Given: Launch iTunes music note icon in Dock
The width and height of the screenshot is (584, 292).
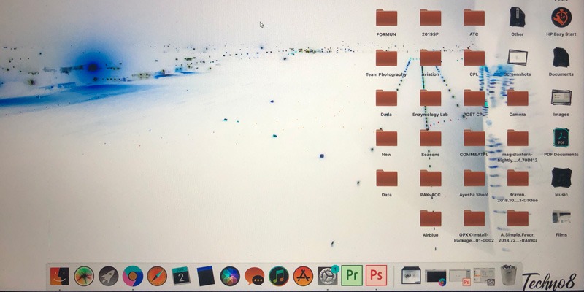Looking at the screenshot, I should point(279,276).
